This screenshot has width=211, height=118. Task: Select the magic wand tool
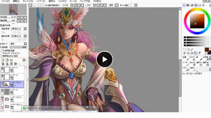click(x=192, y=49)
